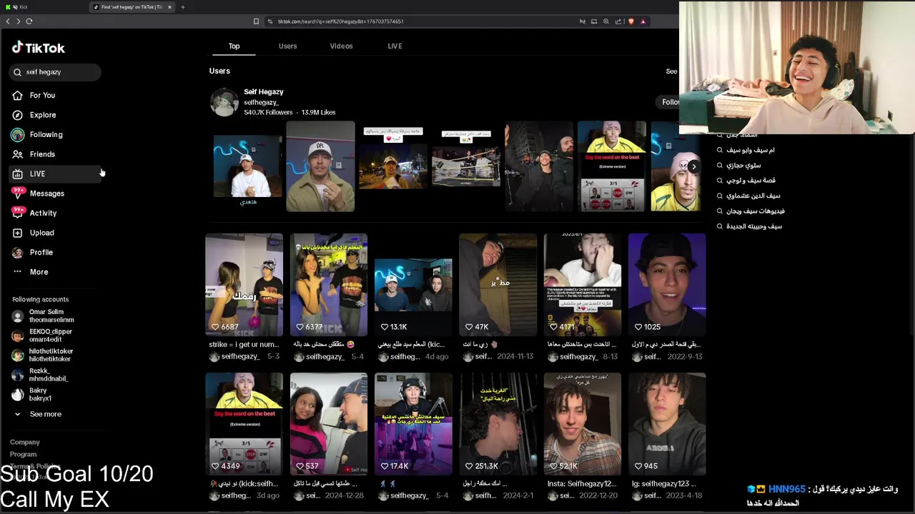
Task: Click suggested search قصة سيف و لوجي
Action: pos(751,181)
